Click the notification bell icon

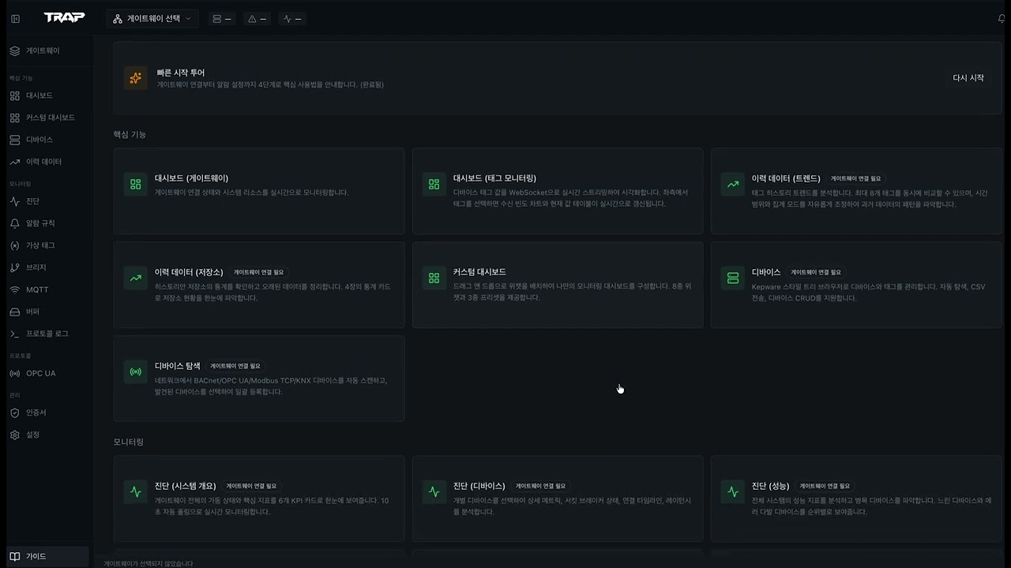click(1002, 18)
